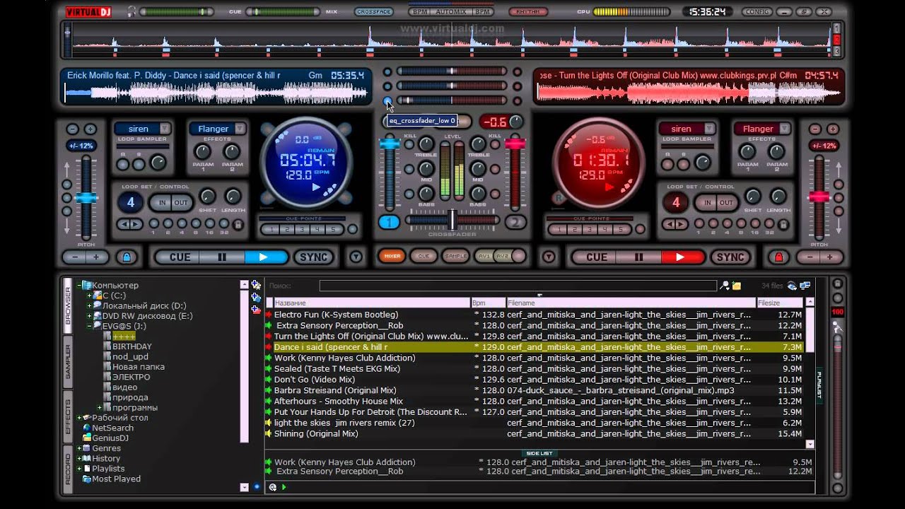Expand the C (C:) drive node

point(89,296)
